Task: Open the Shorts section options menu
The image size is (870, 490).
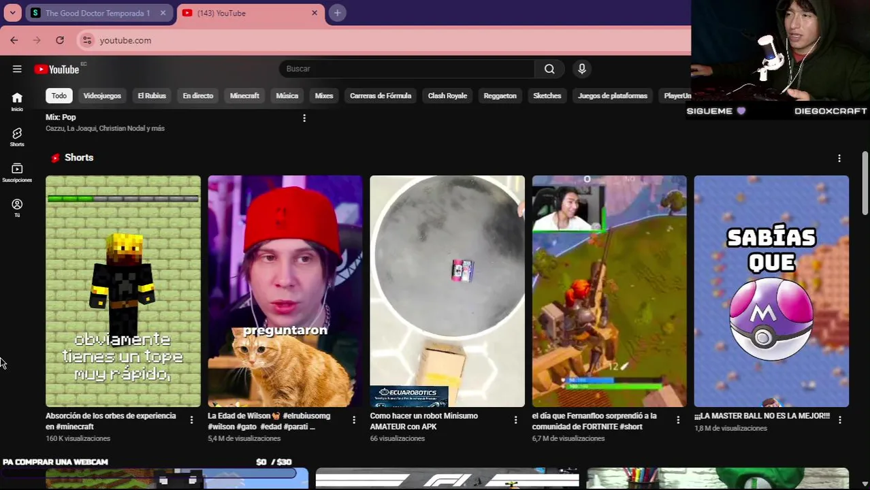Action: (x=839, y=158)
